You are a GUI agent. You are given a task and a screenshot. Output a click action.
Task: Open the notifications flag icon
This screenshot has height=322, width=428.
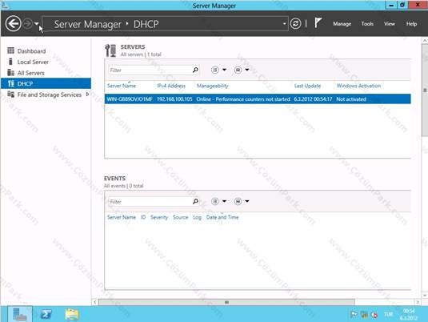tap(318, 23)
